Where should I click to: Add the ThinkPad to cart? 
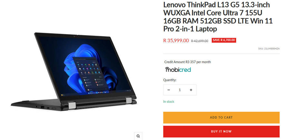coord(221,117)
